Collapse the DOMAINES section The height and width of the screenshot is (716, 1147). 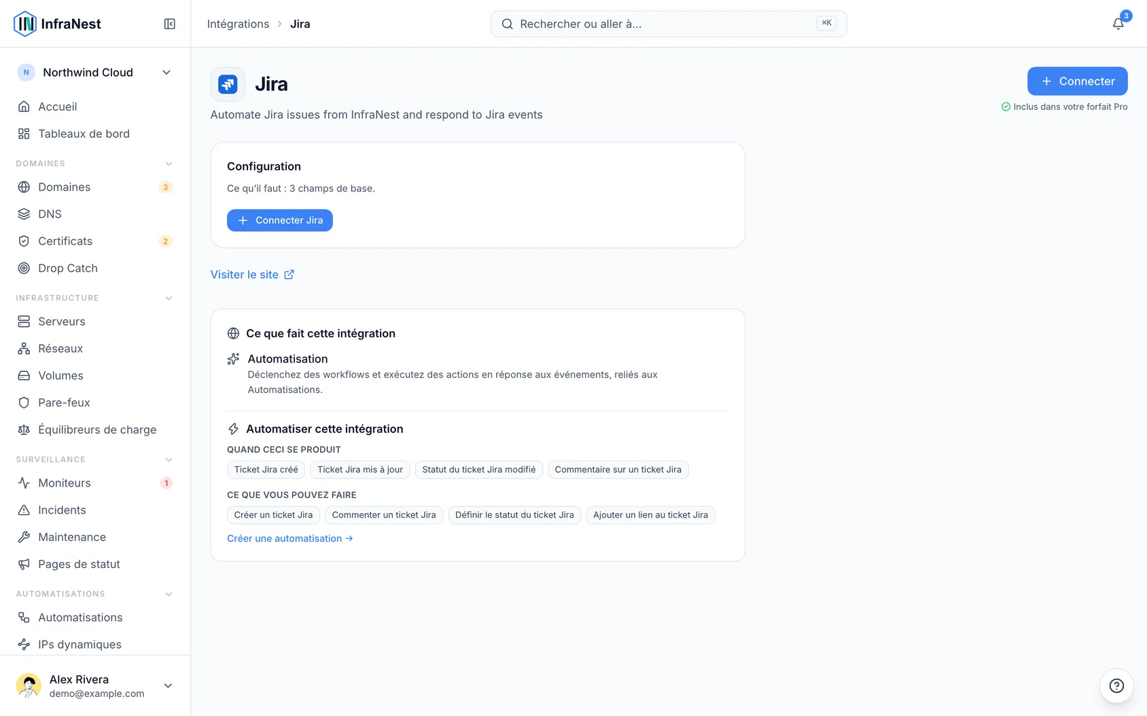click(x=169, y=164)
